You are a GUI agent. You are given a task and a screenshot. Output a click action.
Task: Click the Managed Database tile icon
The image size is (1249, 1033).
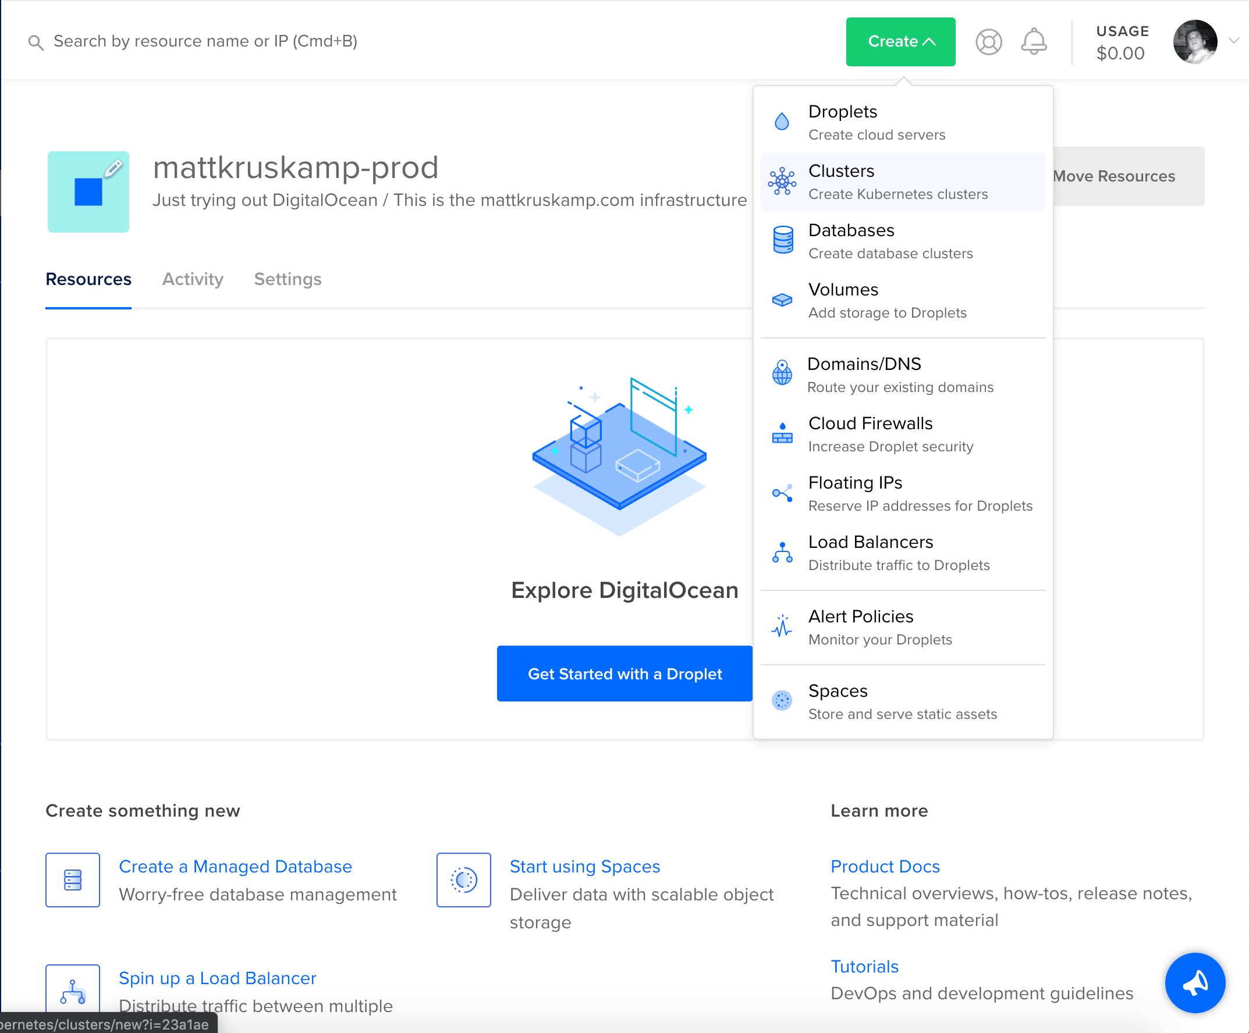pyautogui.click(x=73, y=880)
